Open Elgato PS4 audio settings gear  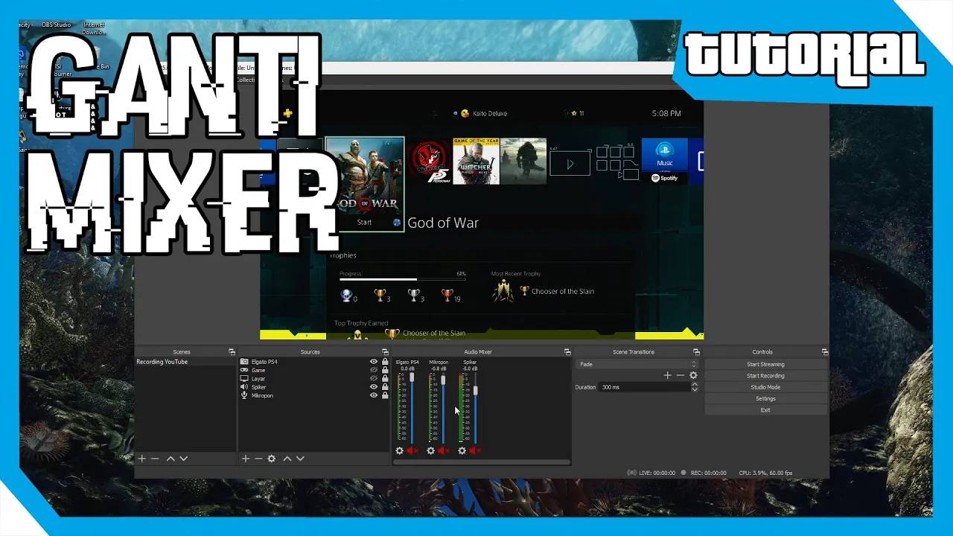tap(400, 450)
